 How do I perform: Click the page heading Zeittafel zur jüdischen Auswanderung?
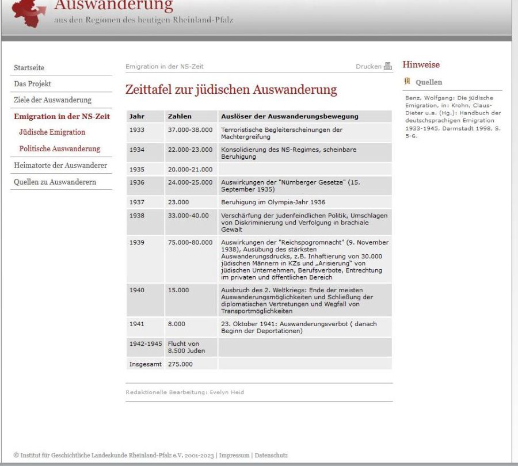click(x=231, y=90)
